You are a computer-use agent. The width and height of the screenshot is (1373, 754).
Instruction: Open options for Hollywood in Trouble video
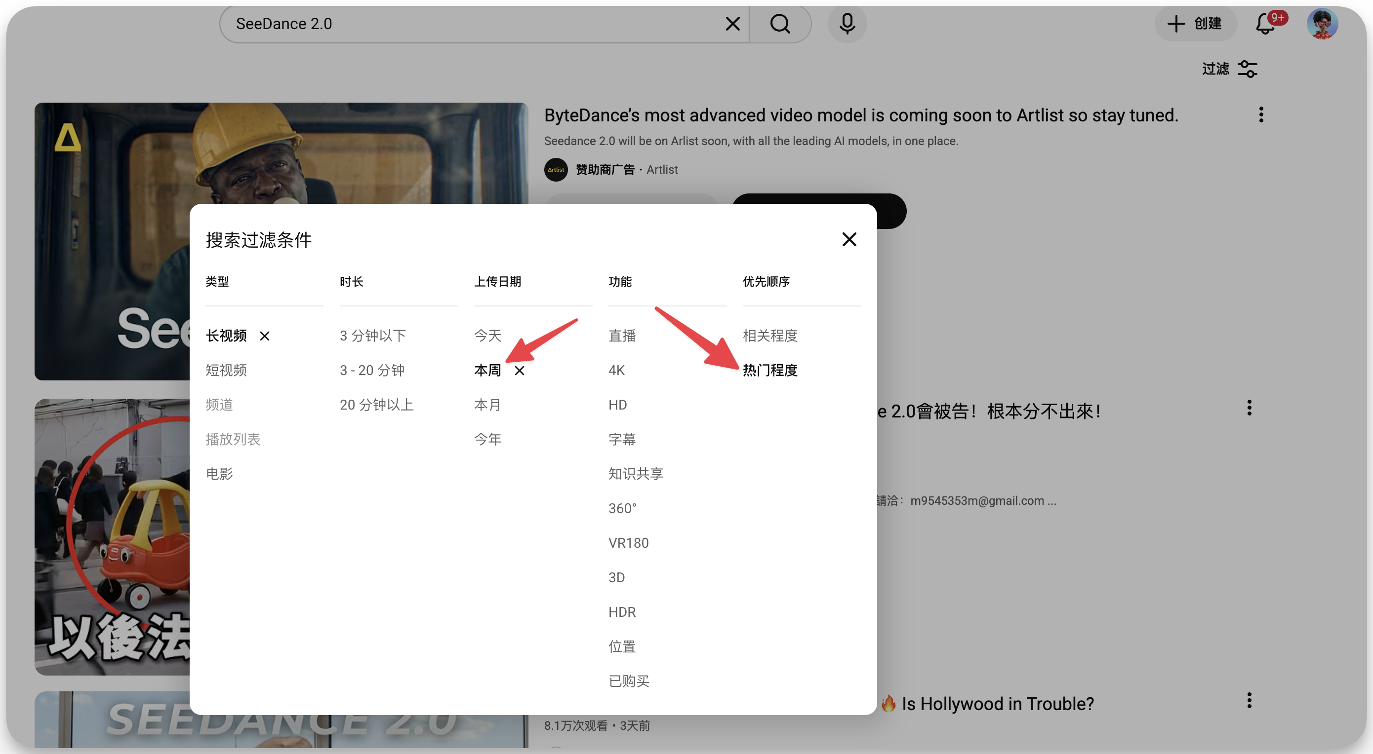[x=1249, y=700]
